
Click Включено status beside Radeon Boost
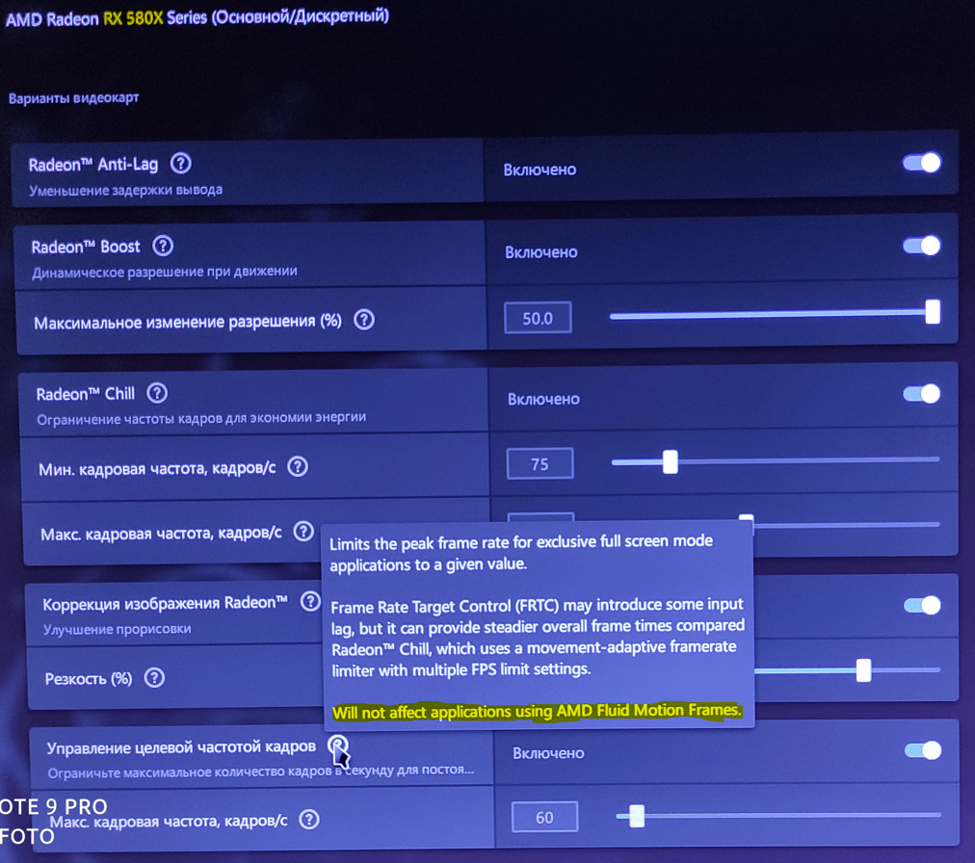(541, 252)
